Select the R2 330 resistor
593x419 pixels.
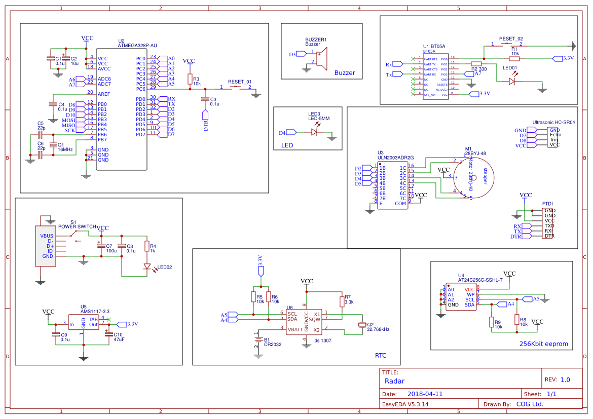[476, 64]
